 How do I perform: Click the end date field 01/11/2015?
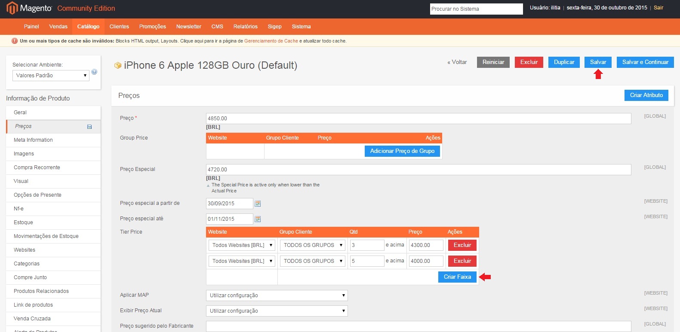coord(230,219)
